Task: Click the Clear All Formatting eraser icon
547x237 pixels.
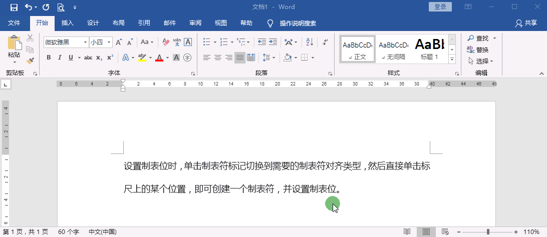Action: 167,42
